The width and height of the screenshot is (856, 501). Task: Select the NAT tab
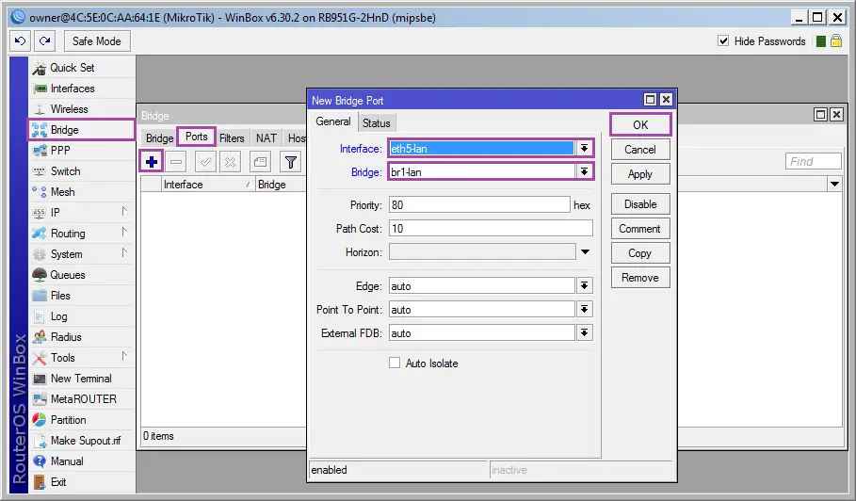266,138
